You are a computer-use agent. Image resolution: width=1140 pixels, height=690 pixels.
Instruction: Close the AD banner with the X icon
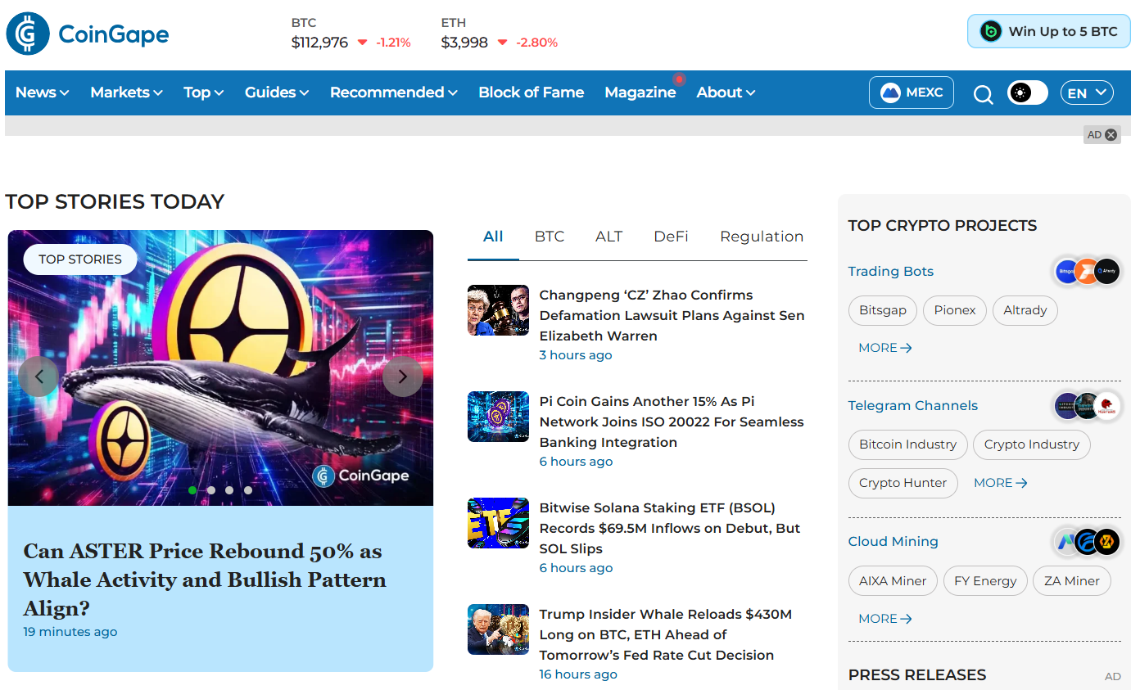click(x=1111, y=135)
